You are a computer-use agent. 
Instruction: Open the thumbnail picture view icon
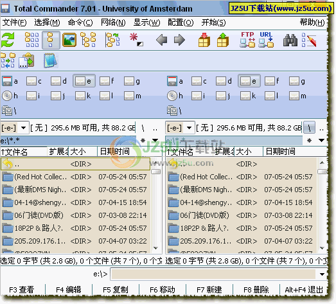[x=69, y=40]
